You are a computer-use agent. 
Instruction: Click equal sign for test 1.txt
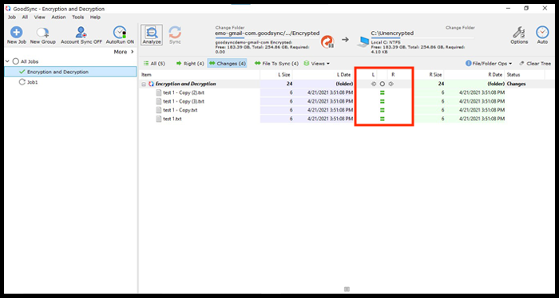[383, 120]
